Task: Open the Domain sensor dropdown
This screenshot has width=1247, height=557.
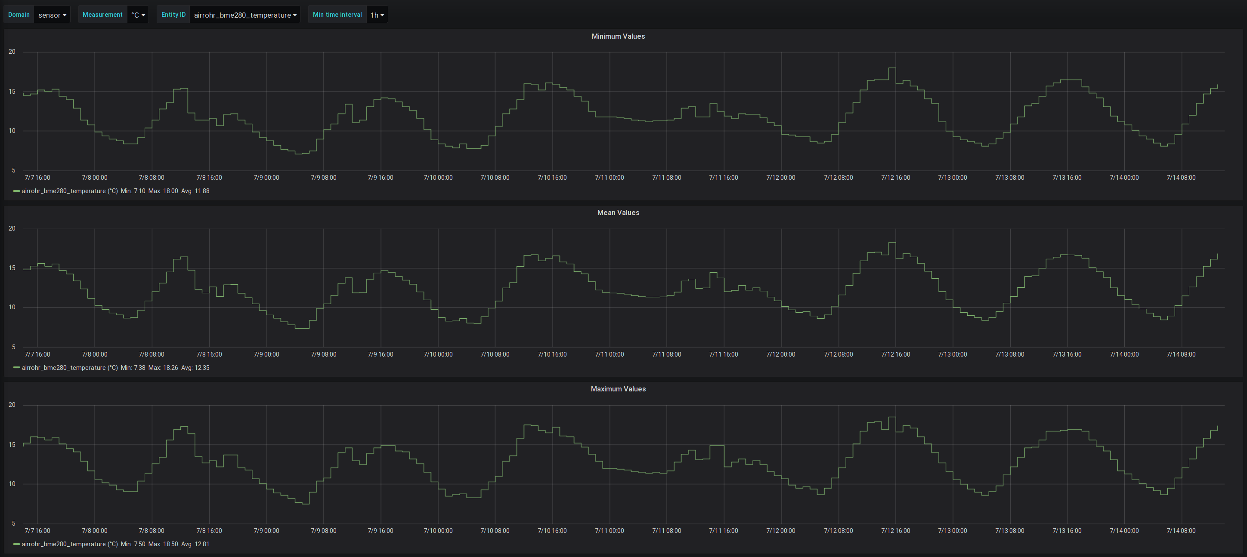Action: coord(52,15)
